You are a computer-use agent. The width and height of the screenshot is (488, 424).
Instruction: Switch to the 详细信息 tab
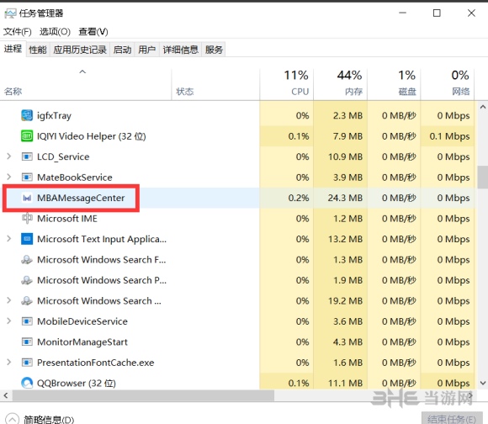tap(181, 50)
